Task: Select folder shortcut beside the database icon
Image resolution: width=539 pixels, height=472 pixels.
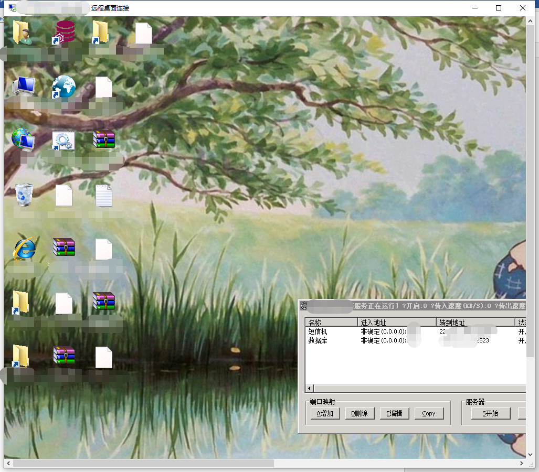Action: point(100,32)
